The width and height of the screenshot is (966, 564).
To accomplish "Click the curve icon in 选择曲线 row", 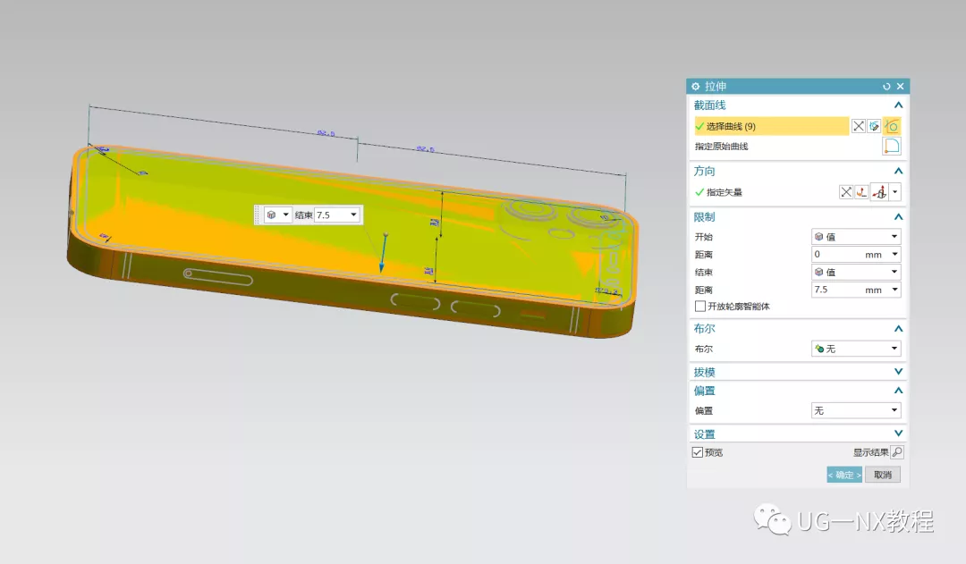I will [892, 126].
